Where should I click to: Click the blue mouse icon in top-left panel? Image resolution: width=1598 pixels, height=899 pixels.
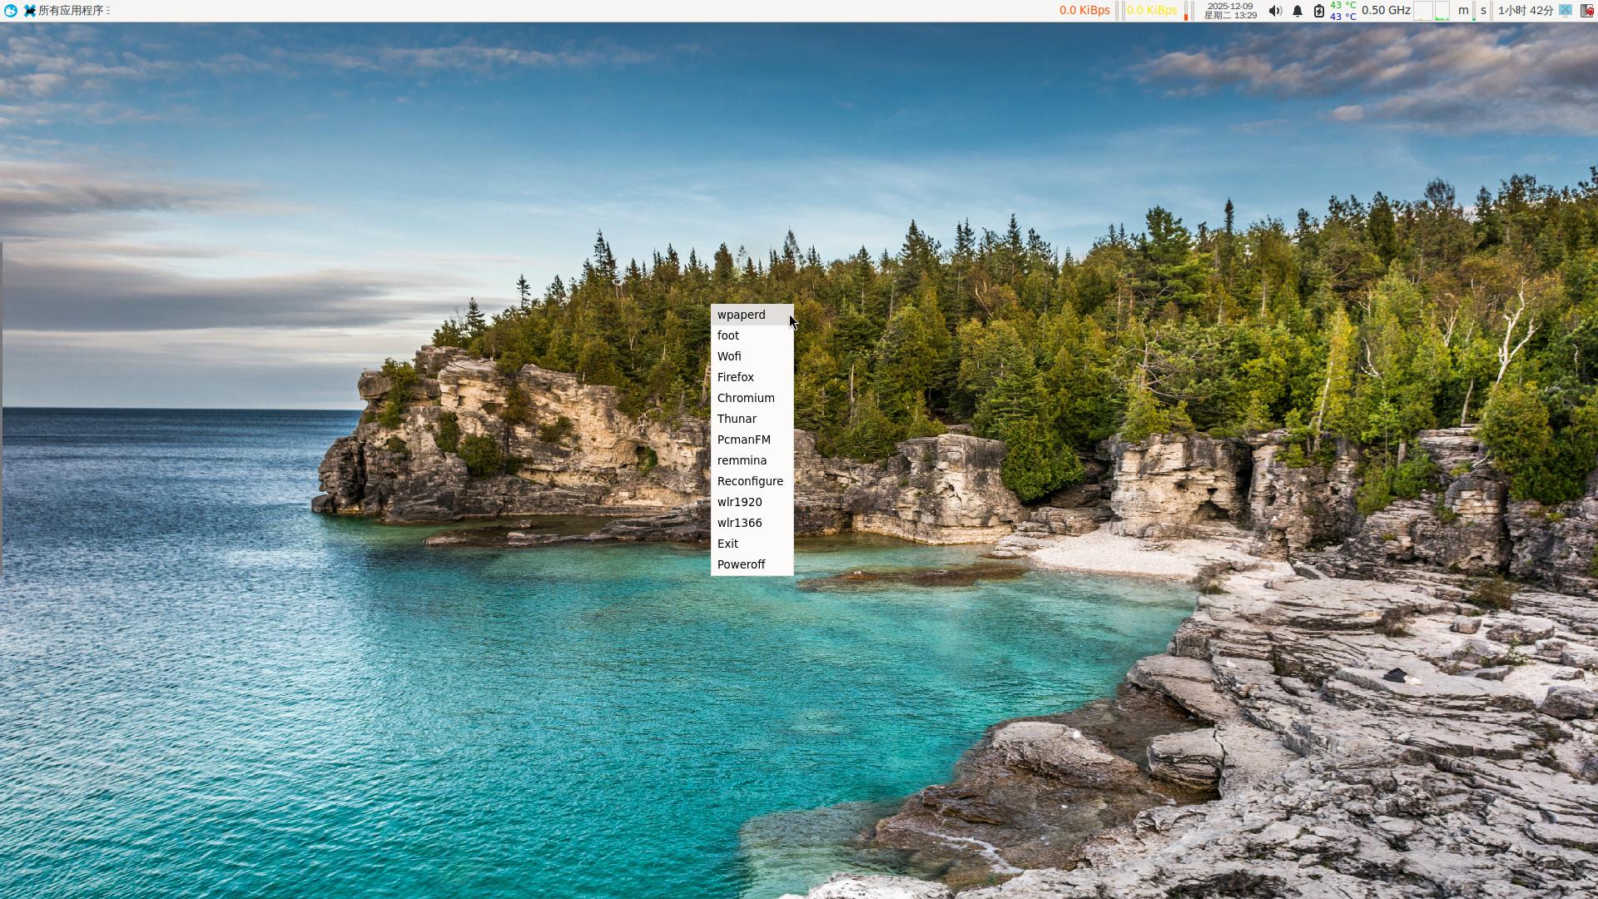click(10, 11)
